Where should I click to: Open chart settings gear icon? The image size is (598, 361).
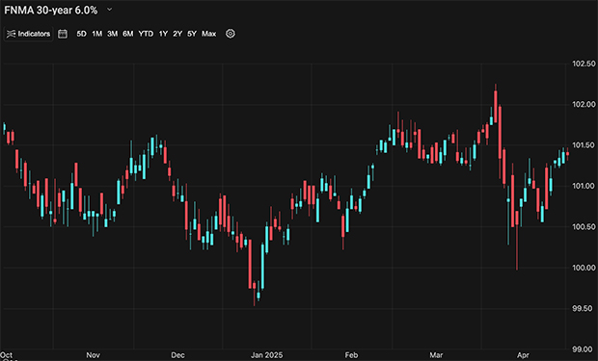(231, 34)
